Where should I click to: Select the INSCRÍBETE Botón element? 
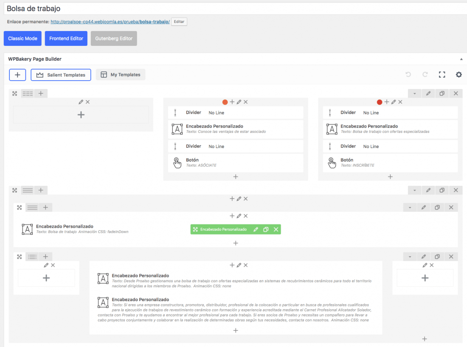(390, 162)
